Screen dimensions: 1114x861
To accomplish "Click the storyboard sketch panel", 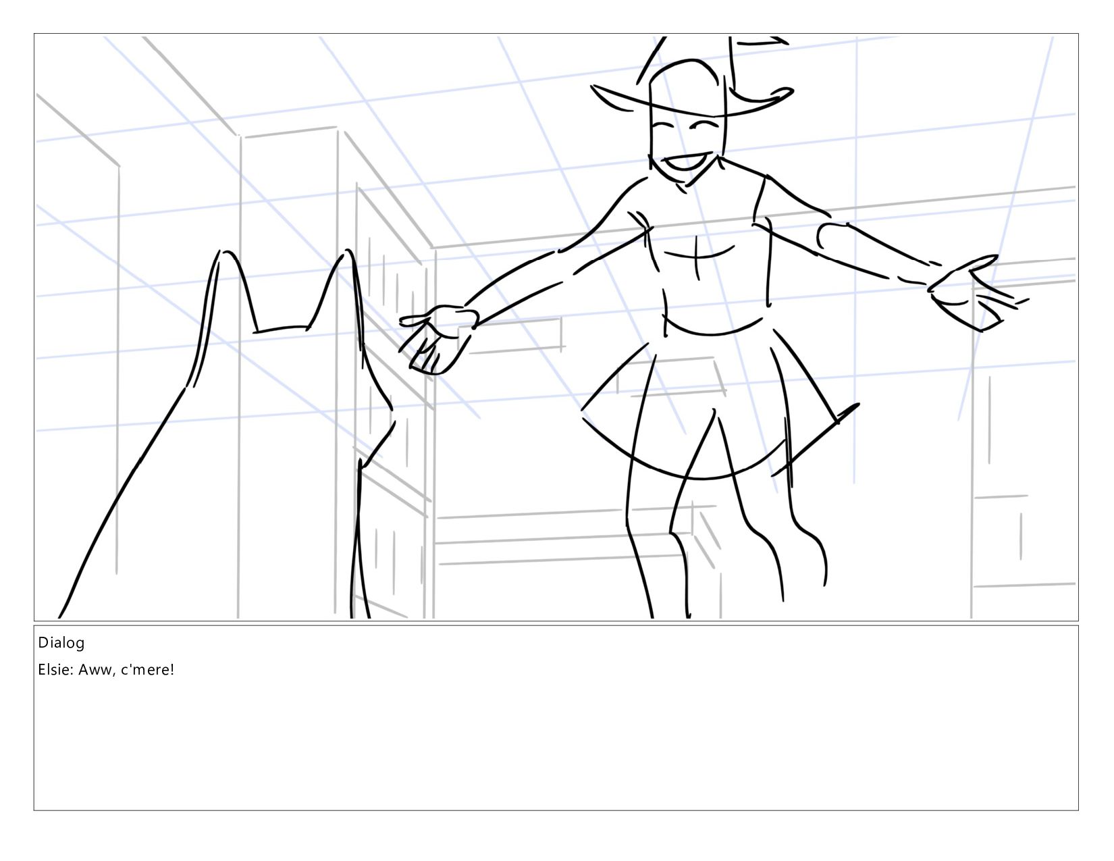I will [x=556, y=327].
